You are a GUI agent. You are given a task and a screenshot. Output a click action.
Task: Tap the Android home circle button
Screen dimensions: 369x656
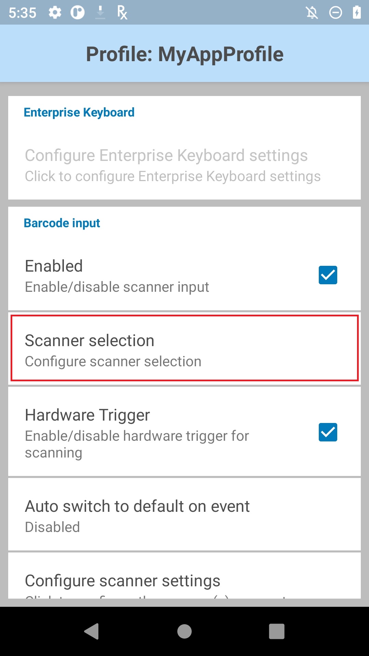pyautogui.click(x=184, y=631)
